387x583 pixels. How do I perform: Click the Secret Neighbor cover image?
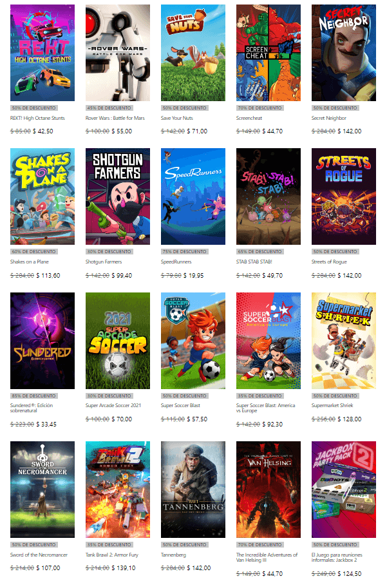coord(344,53)
